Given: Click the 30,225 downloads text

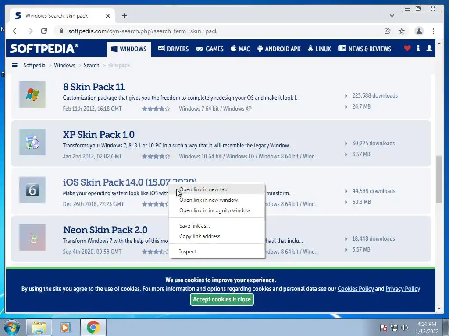Looking at the screenshot, I should pyautogui.click(x=374, y=143).
